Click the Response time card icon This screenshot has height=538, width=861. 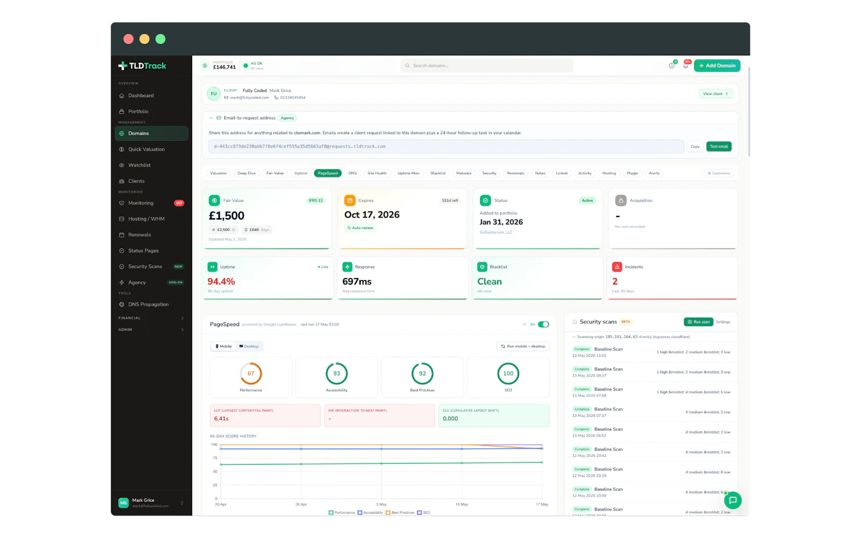pyautogui.click(x=347, y=267)
